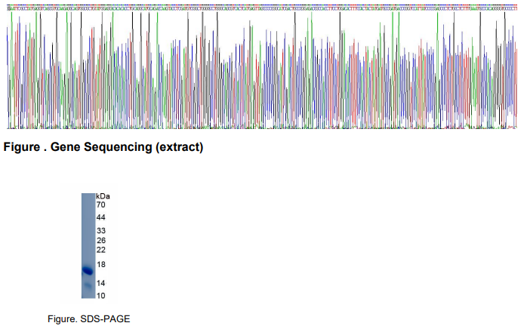
Task: Select the 33 kDa marker label
Action: [x=100, y=230]
